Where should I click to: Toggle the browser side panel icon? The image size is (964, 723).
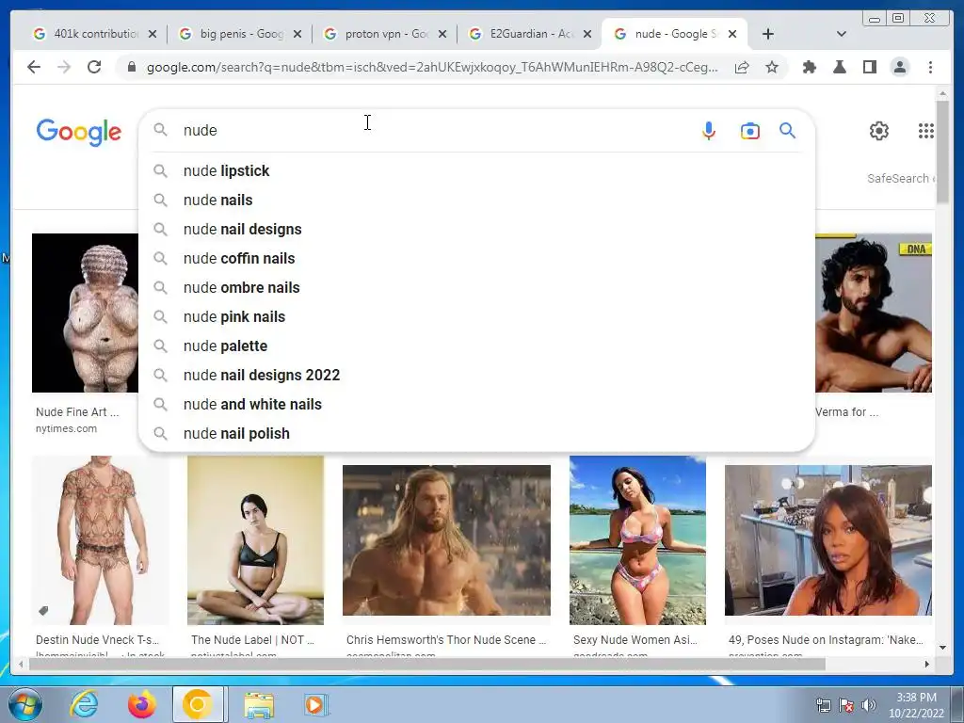(x=869, y=67)
